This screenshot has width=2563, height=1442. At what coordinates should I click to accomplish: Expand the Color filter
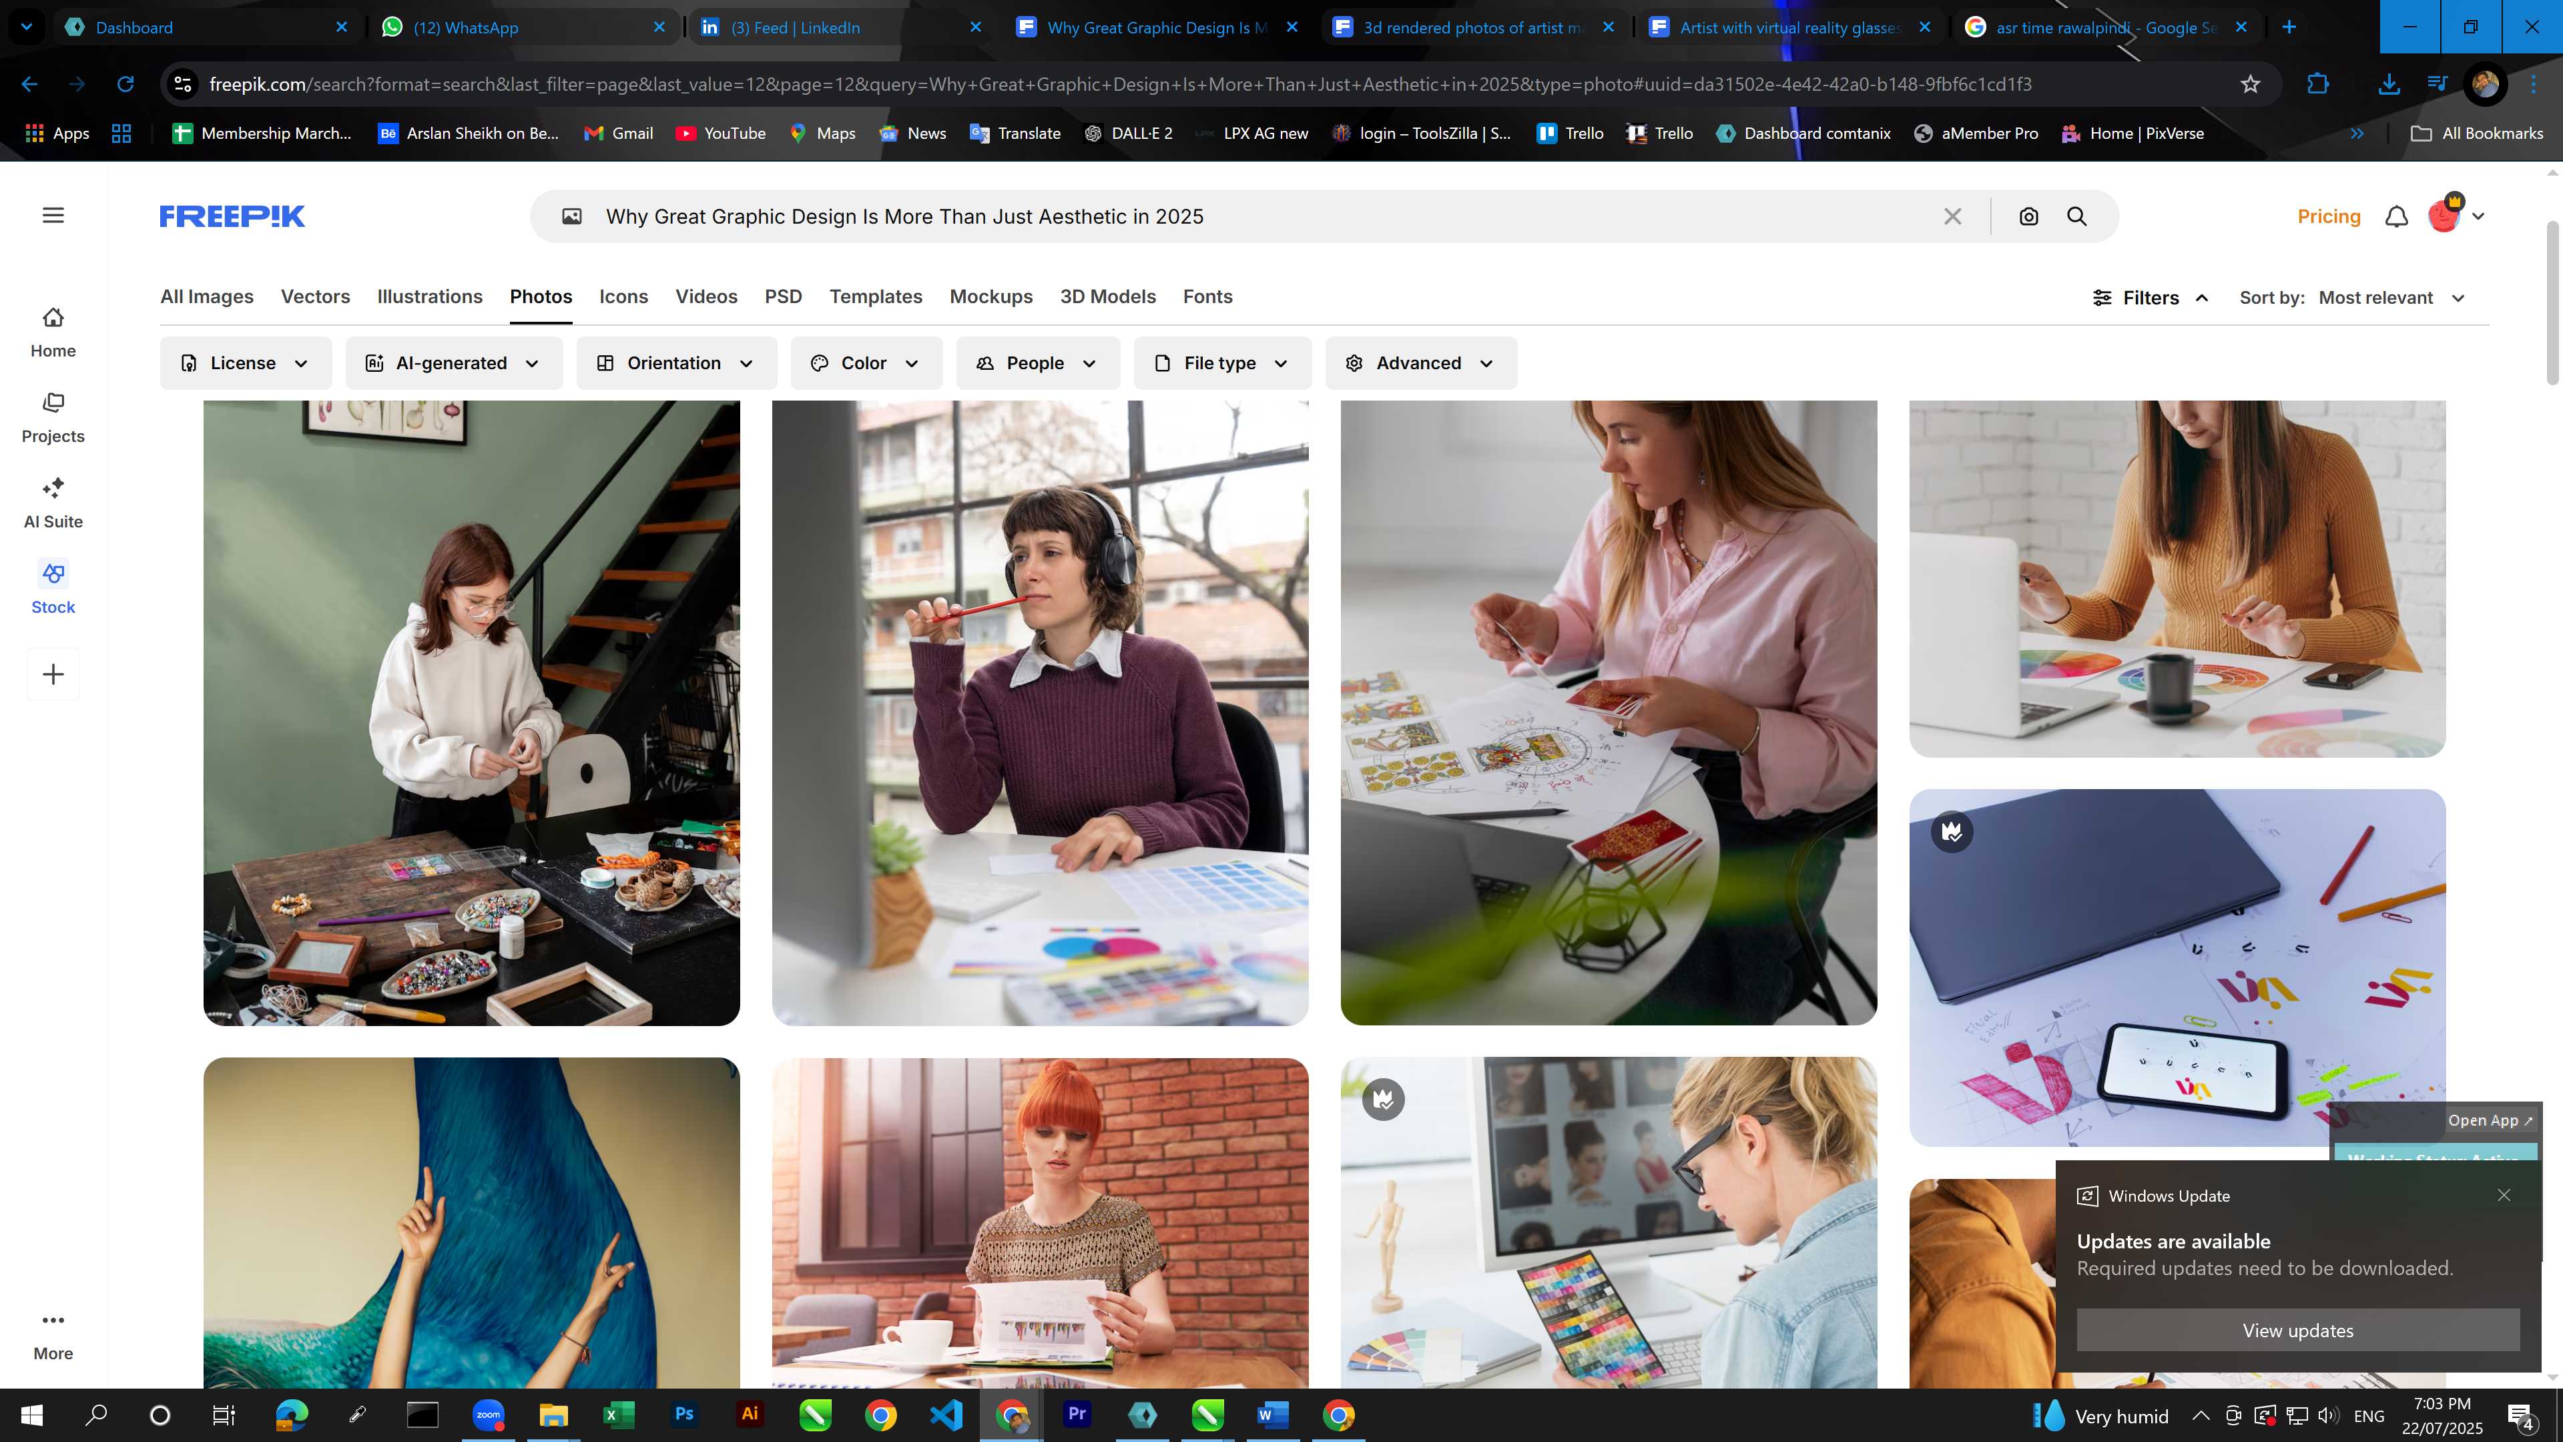(x=866, y=363)
